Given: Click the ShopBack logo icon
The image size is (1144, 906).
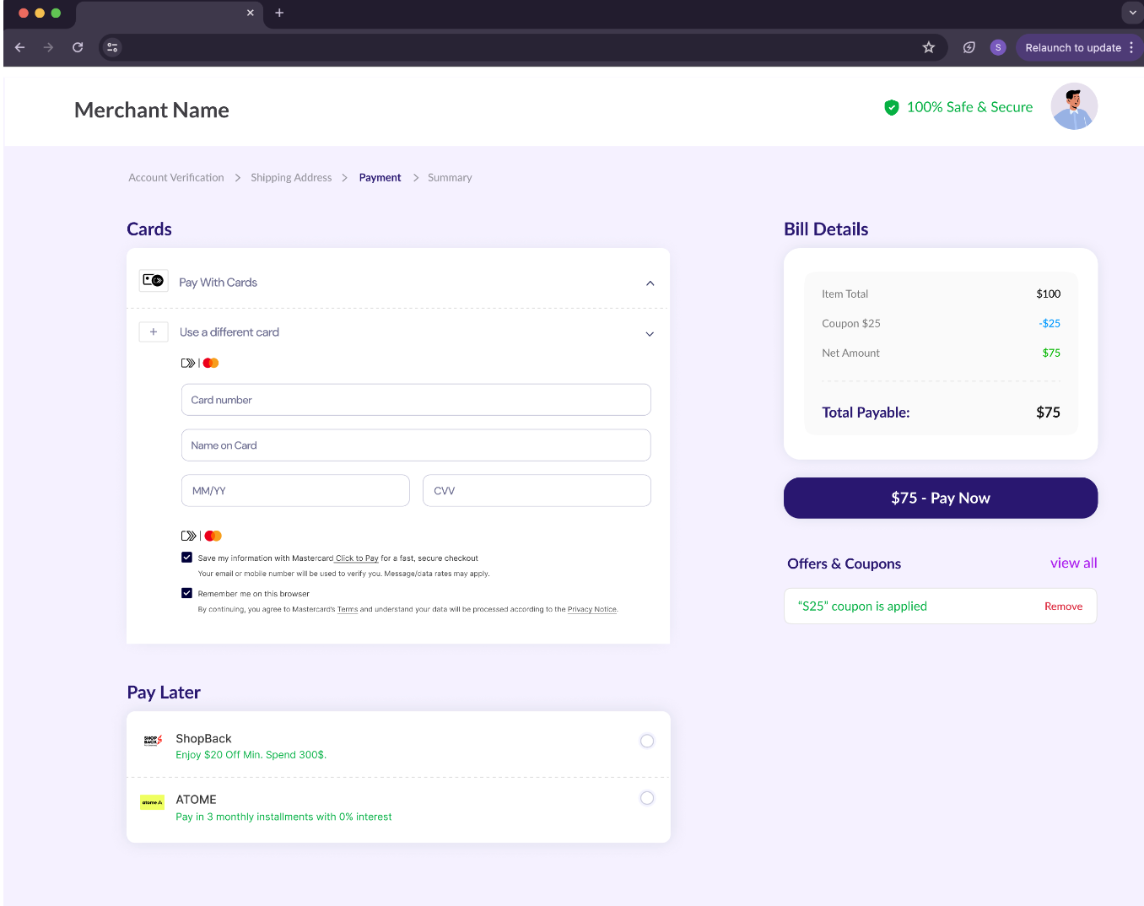Looking at the screenshot, I should 153,741.
